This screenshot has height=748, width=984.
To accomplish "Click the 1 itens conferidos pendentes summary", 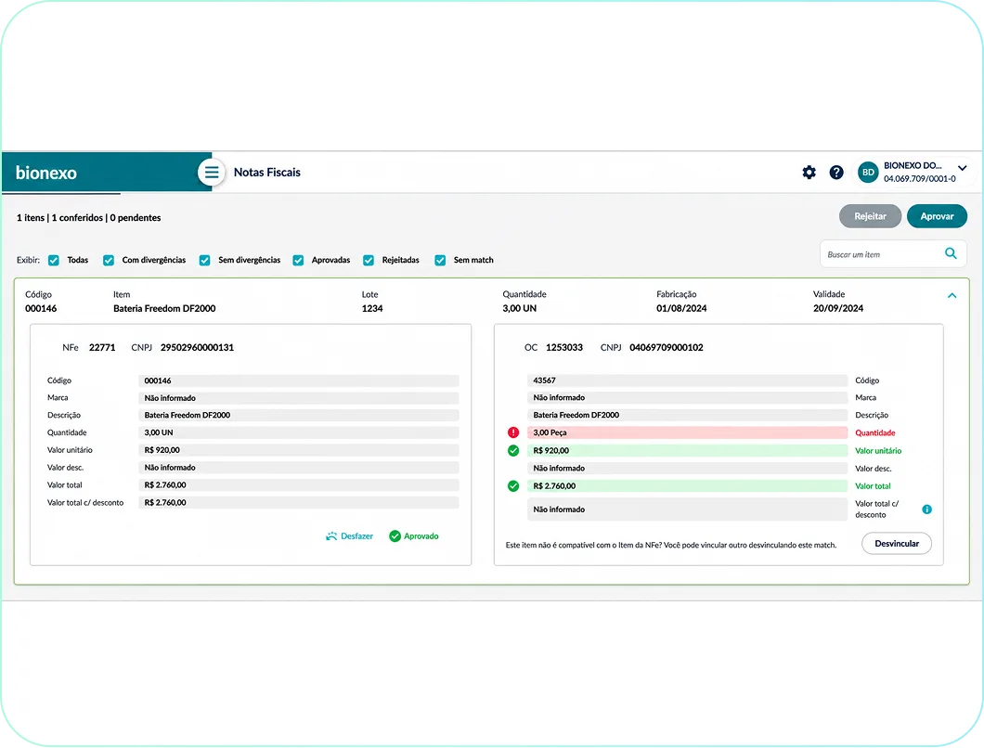I will click(88, 218).
